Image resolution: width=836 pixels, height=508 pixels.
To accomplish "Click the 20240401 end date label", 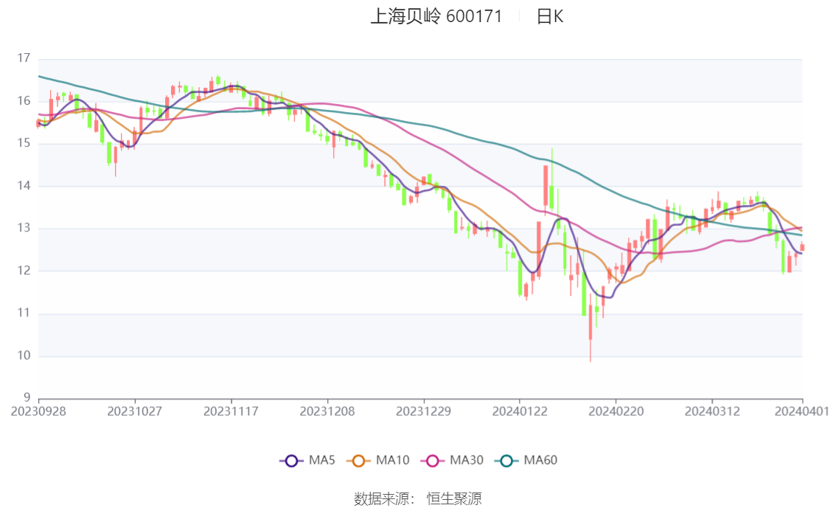I will [x=802, y=411].
